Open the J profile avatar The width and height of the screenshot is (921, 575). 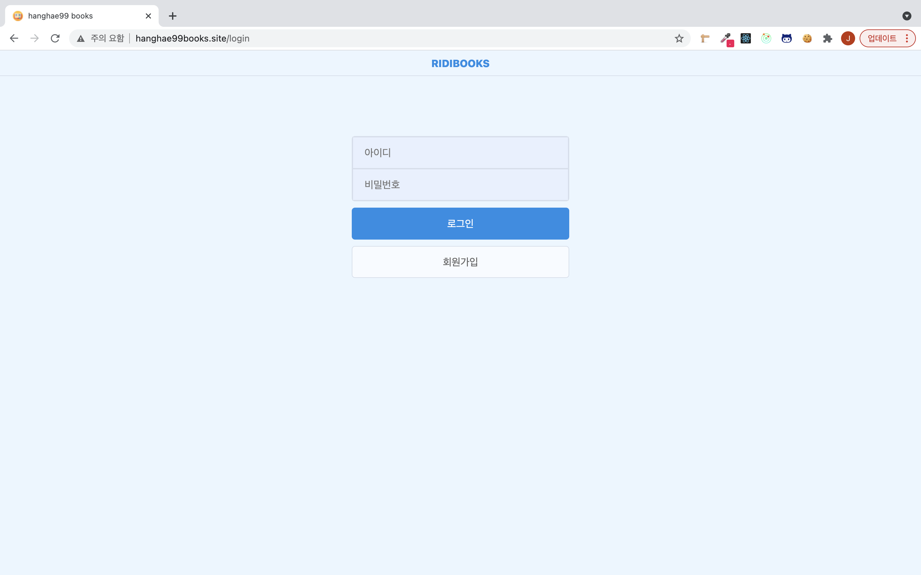(848, 38)
